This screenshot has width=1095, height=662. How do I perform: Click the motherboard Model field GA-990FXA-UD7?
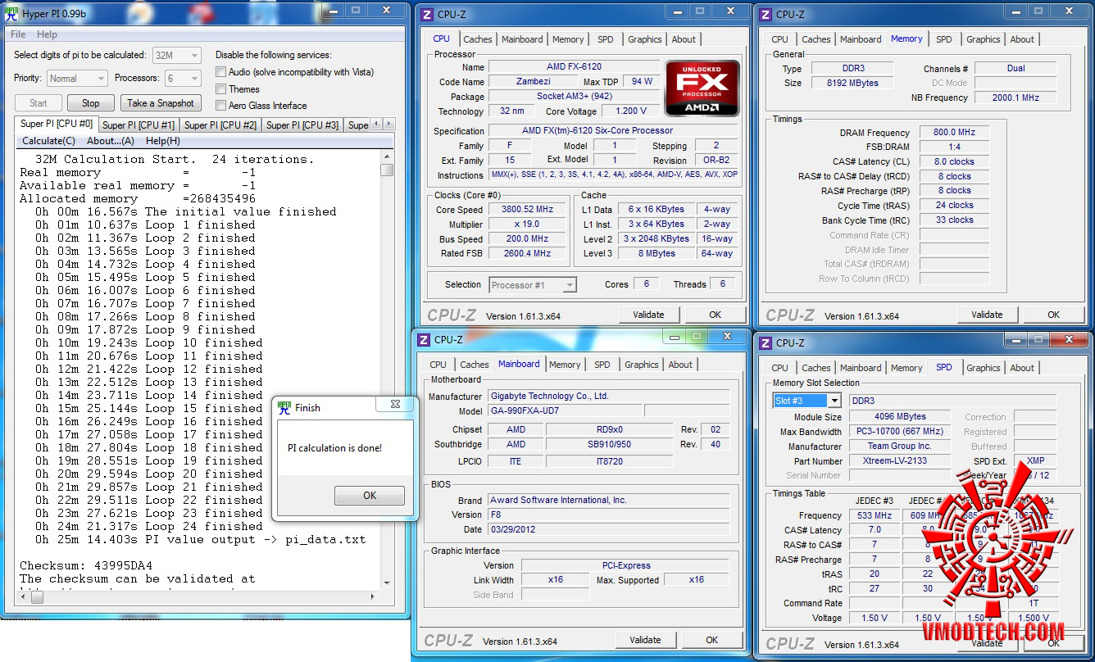[x=565, y=411]
